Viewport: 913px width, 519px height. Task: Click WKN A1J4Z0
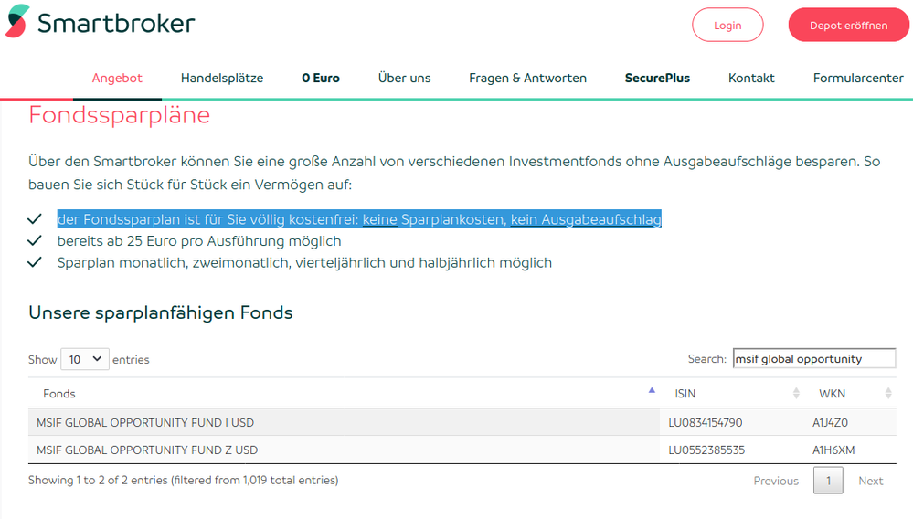point(830,422)
